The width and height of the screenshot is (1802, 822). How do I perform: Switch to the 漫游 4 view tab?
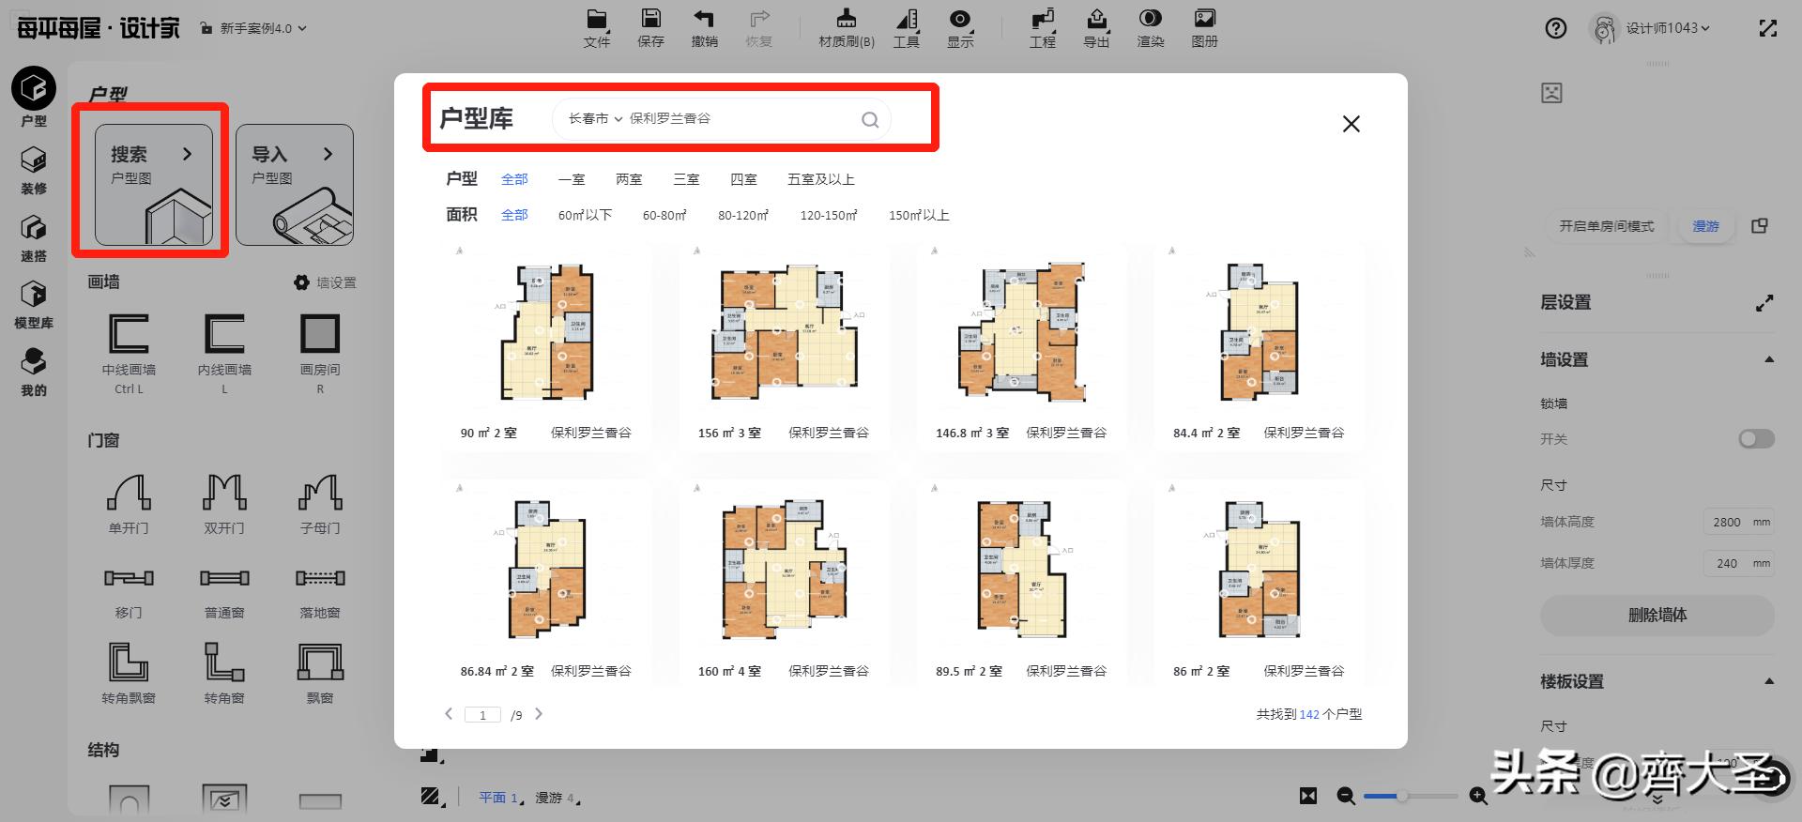(554, 797)
